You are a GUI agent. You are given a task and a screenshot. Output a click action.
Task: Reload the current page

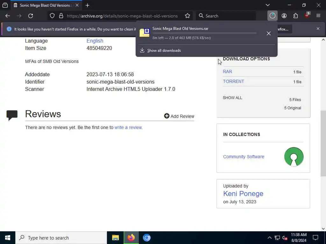tap(31, 16)
